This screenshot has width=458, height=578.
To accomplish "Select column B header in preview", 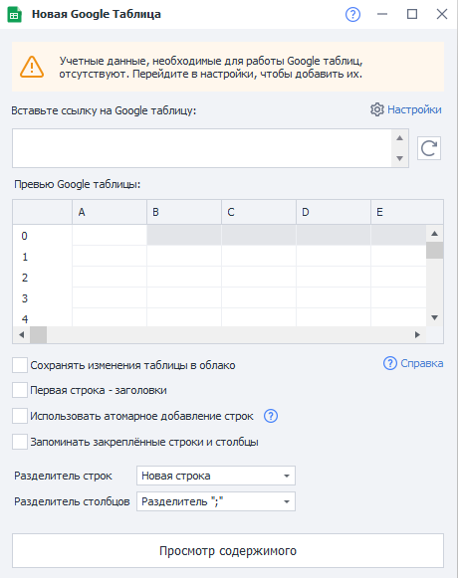I will coord(184,212).
